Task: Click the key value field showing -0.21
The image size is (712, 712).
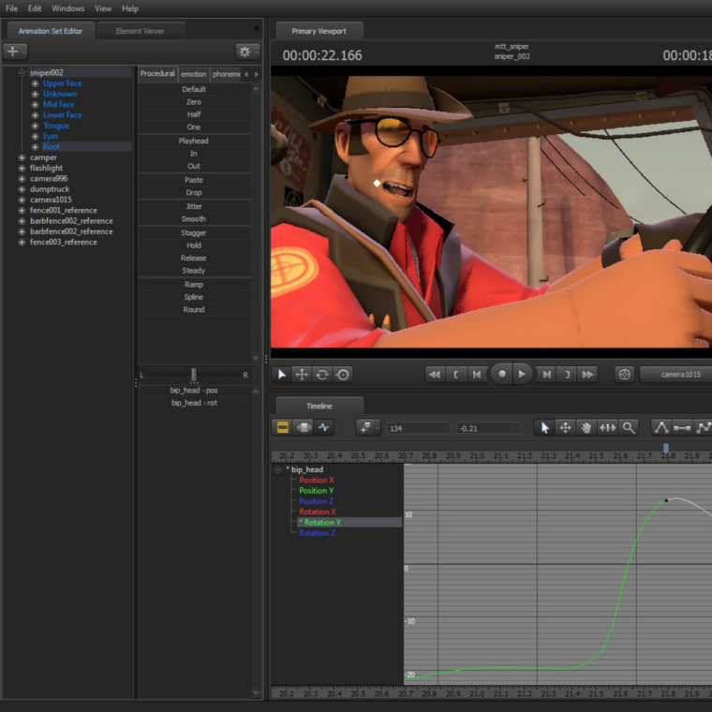Action: pos(489,428)
